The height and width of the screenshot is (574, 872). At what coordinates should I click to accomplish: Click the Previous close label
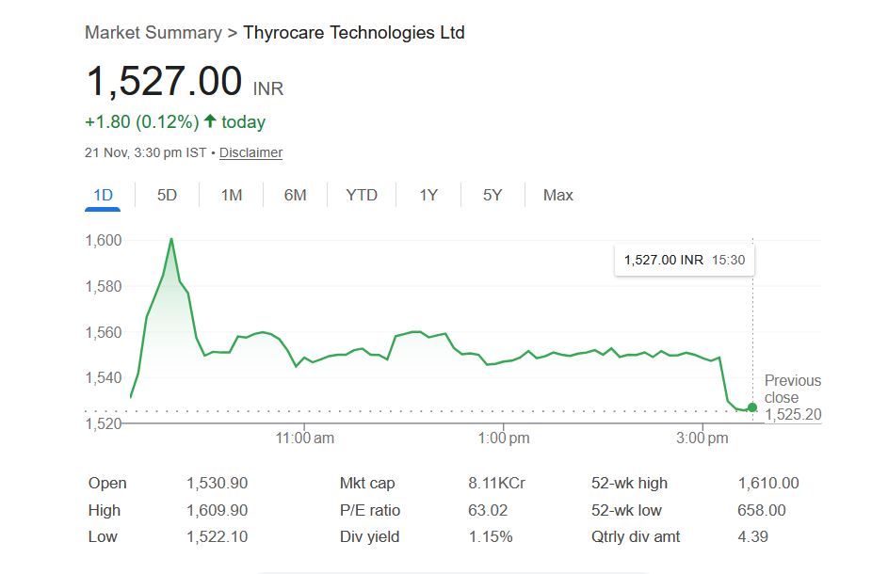pyautogui.click(x=792, y=389)
